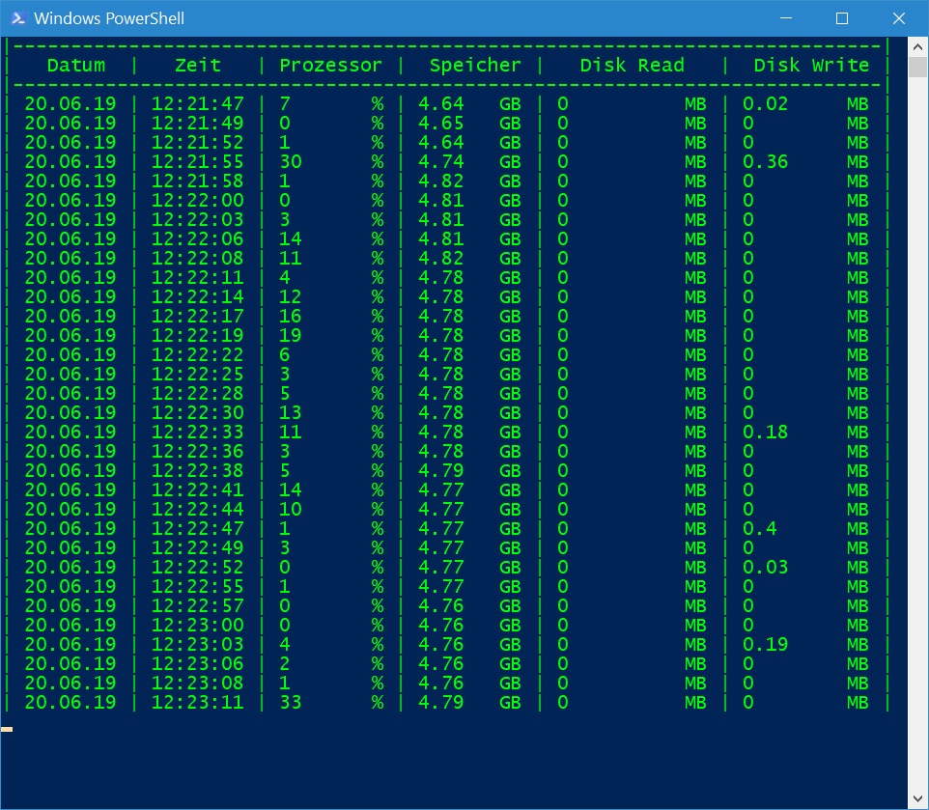
Task: Click memory value 4.65 at 12:21:49
Action: pos(440,124)
